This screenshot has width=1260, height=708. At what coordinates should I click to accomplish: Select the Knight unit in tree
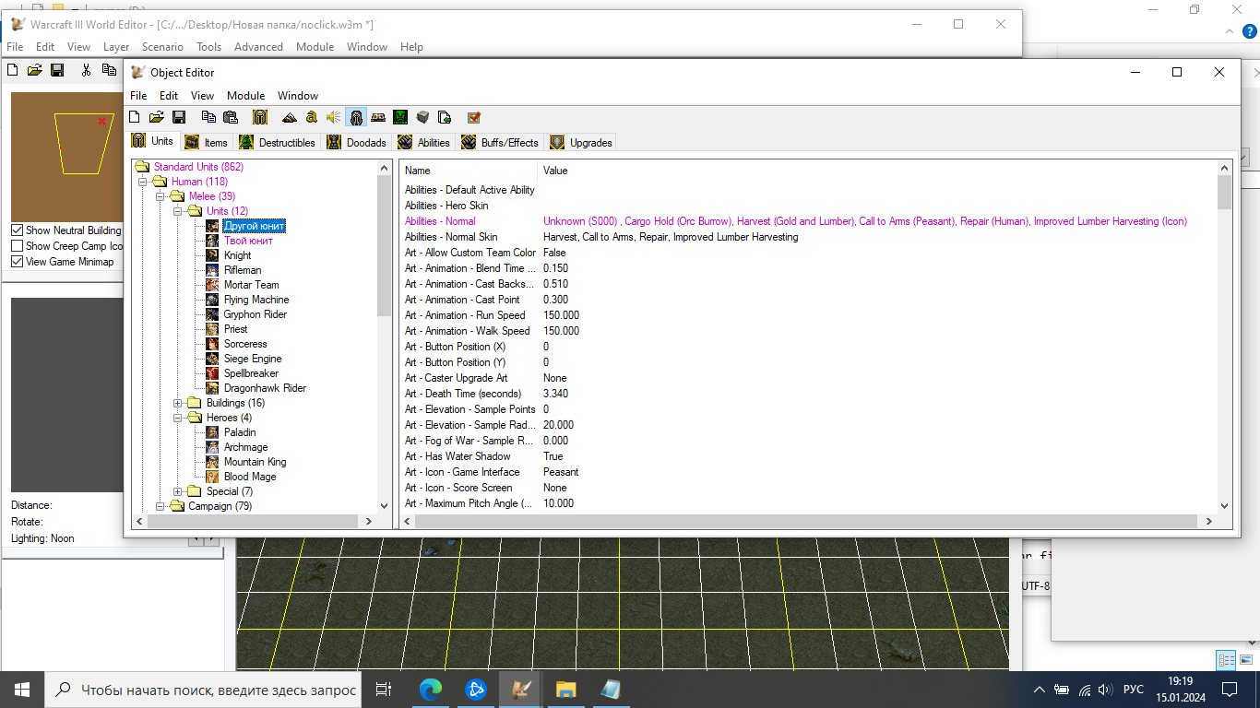coord(237,255)
